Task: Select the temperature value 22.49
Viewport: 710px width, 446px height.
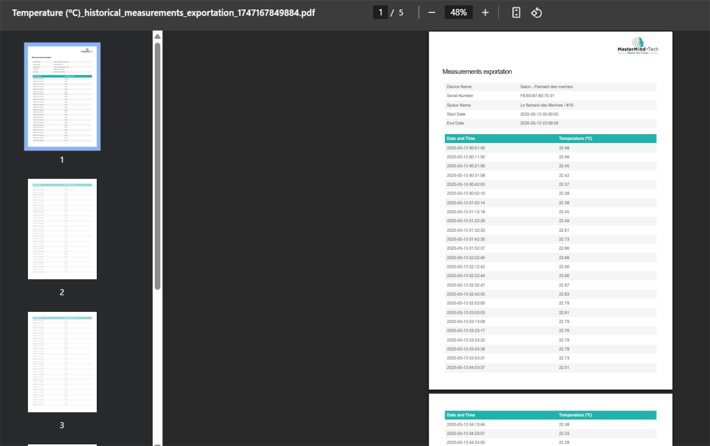Action: click(x=564, y=221)
